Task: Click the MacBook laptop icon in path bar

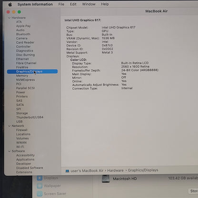Action: [x=67, y=171]
